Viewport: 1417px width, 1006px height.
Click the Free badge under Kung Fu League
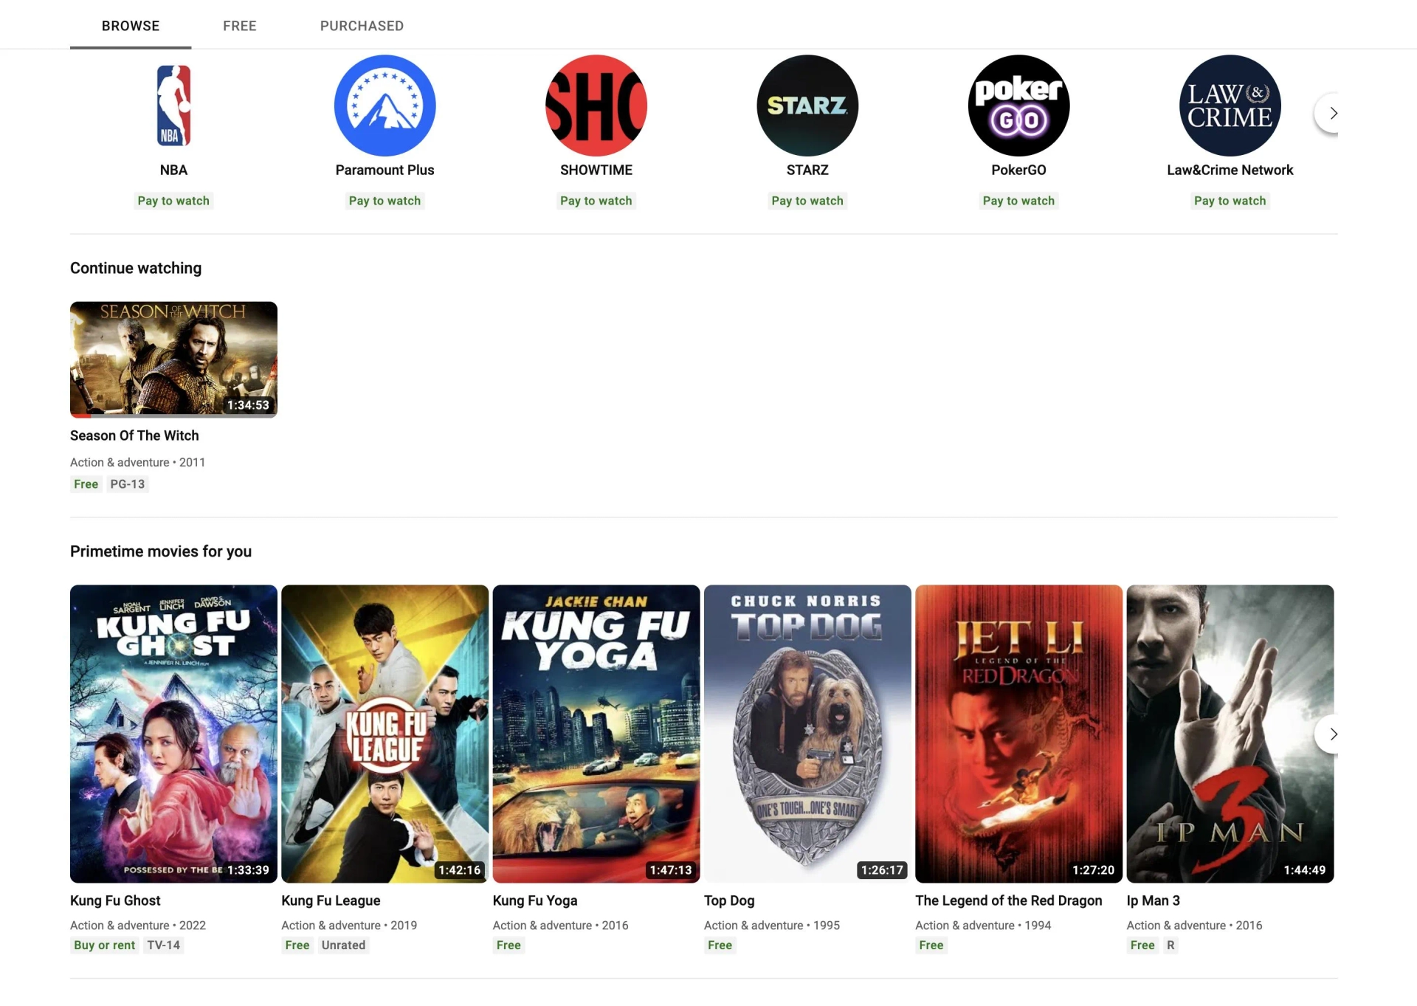pyautogui.click(x=297, y=945)
